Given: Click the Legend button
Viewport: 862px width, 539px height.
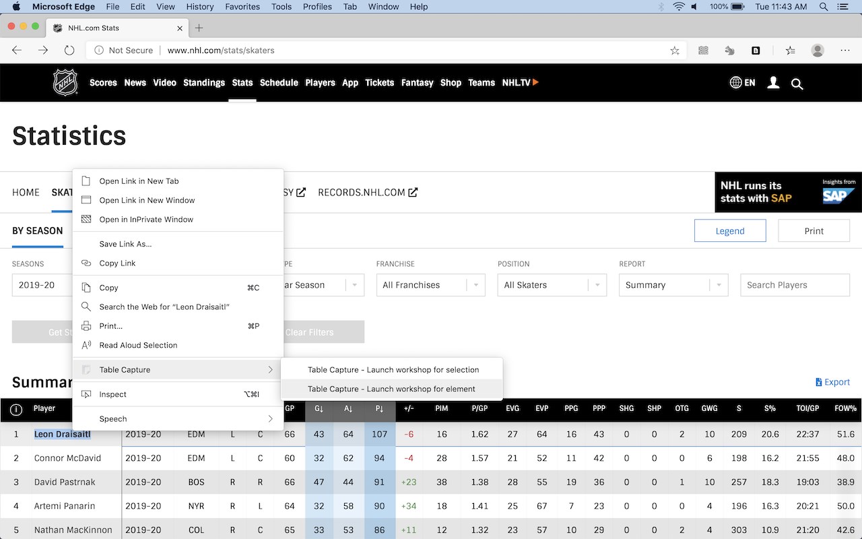Looking at the screenshot, I should 730,230.
